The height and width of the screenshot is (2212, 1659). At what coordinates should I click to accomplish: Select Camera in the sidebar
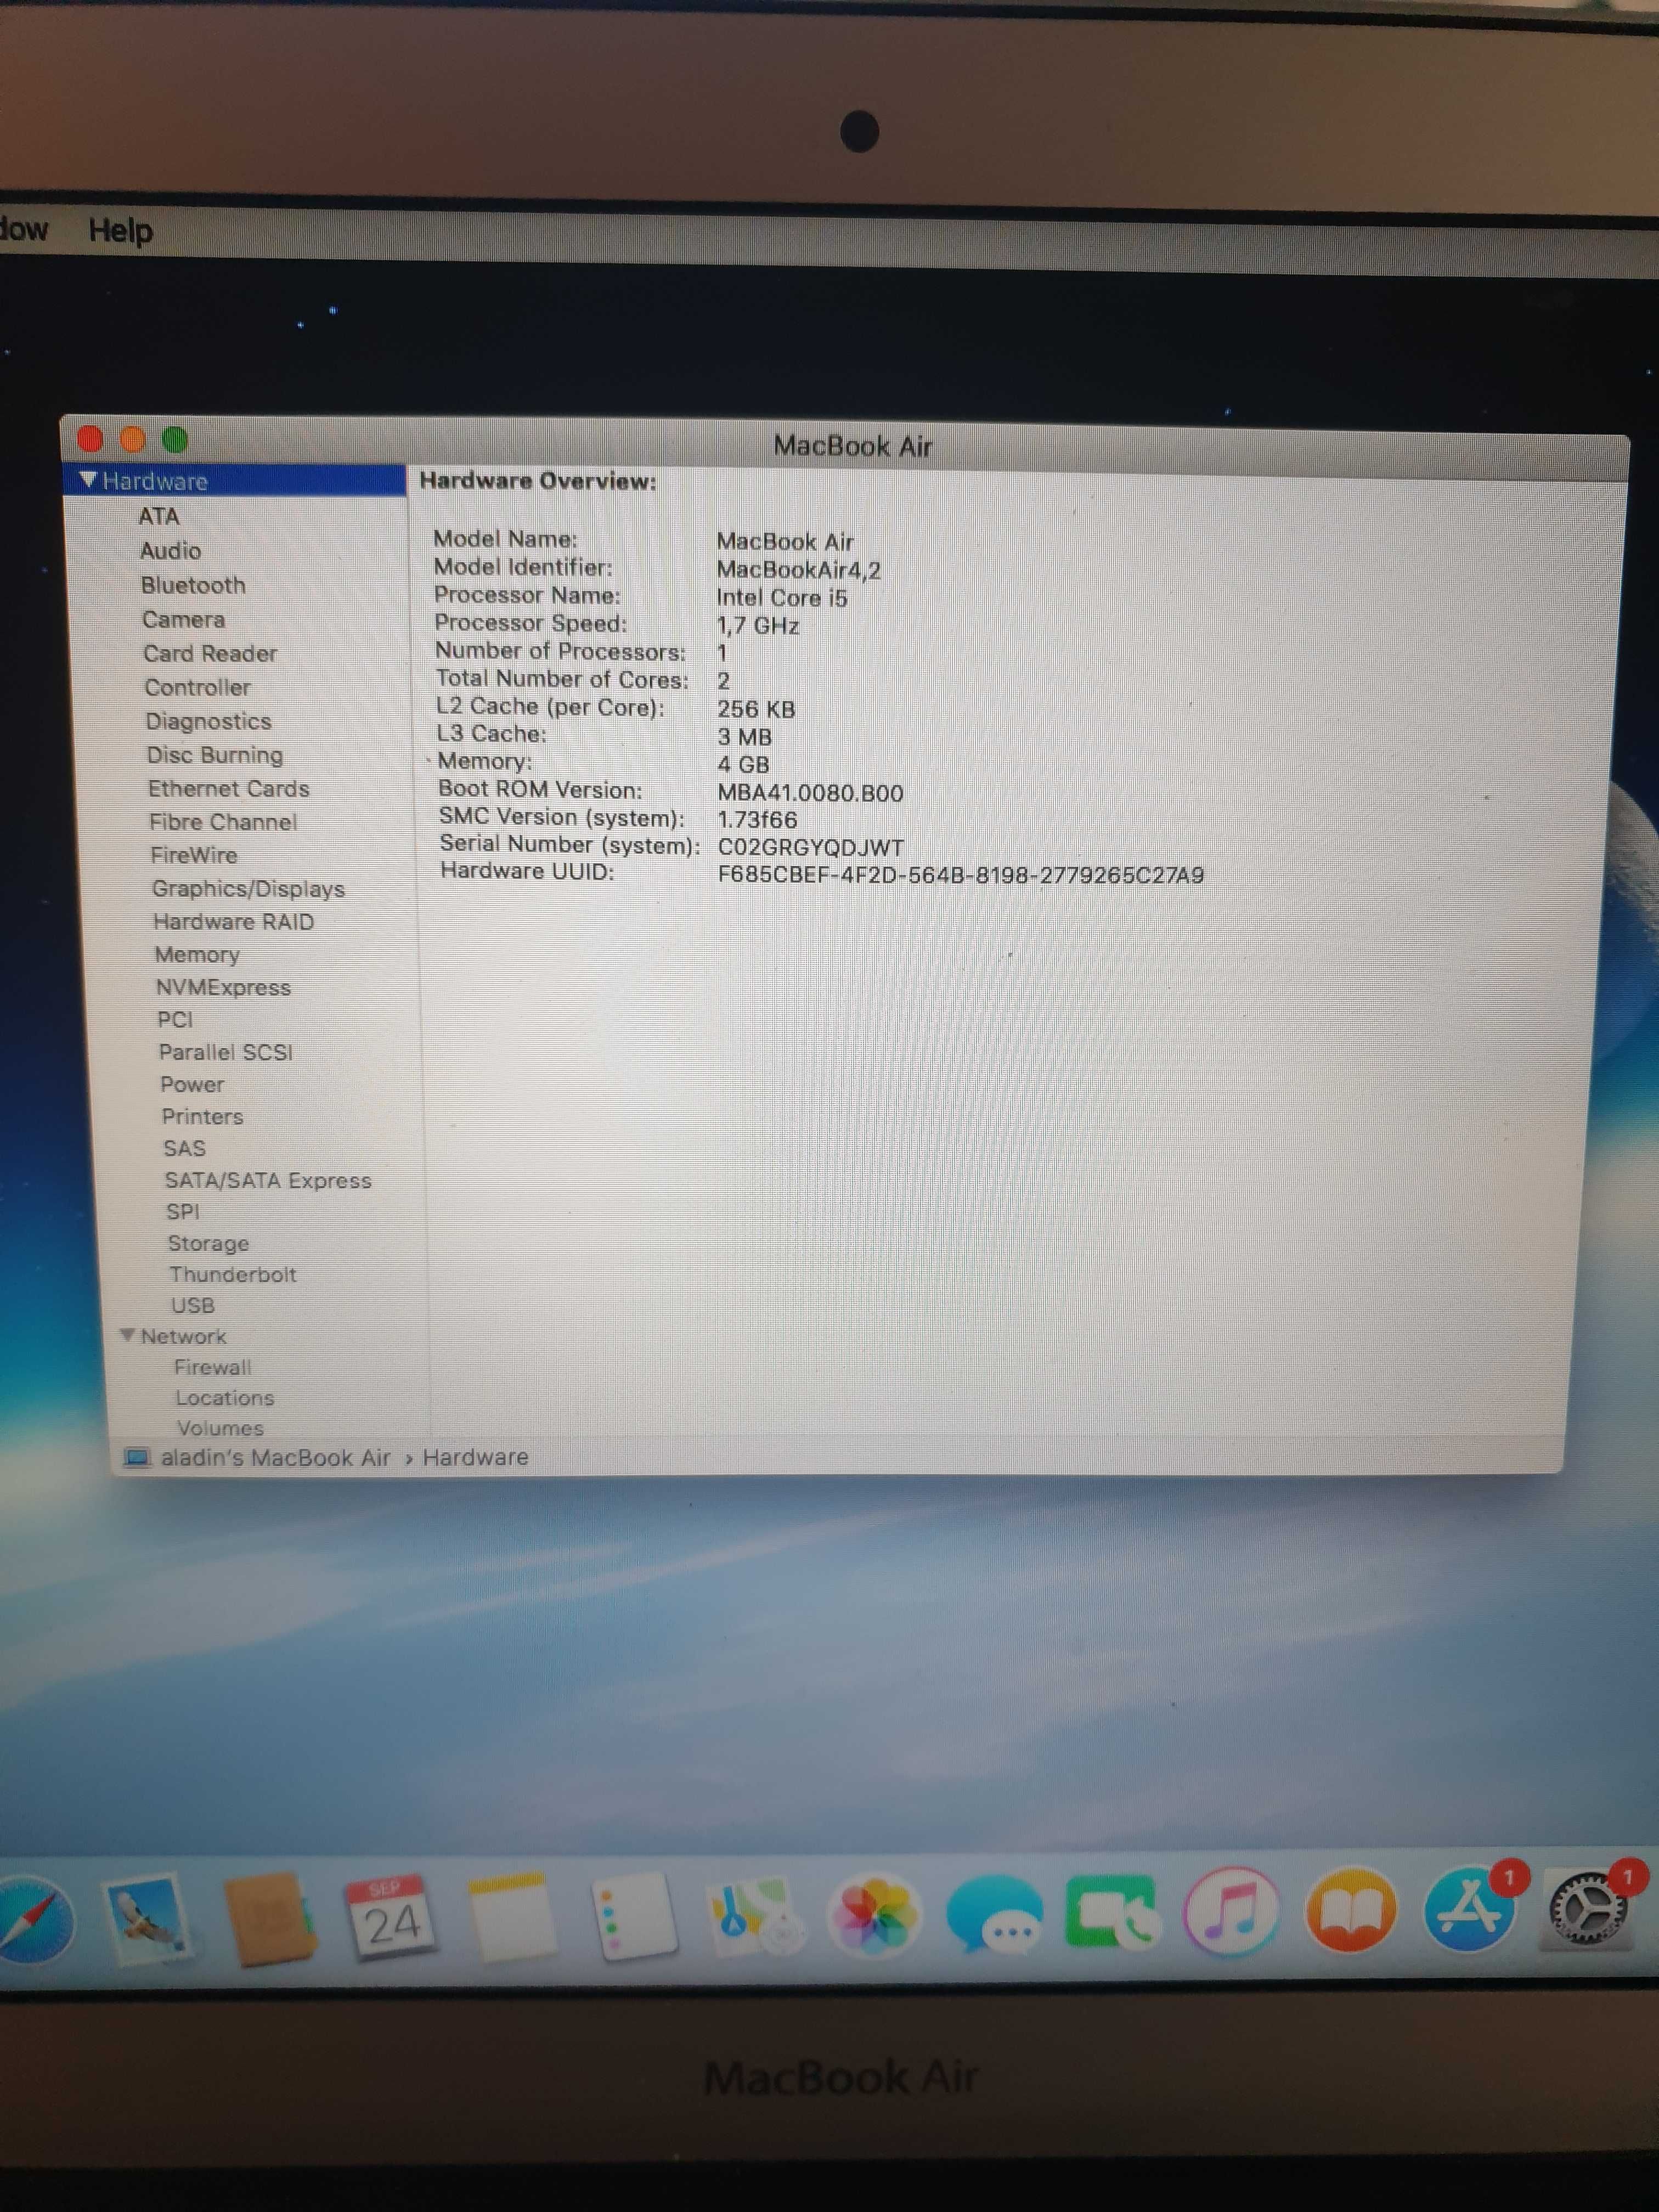point(183,619)
